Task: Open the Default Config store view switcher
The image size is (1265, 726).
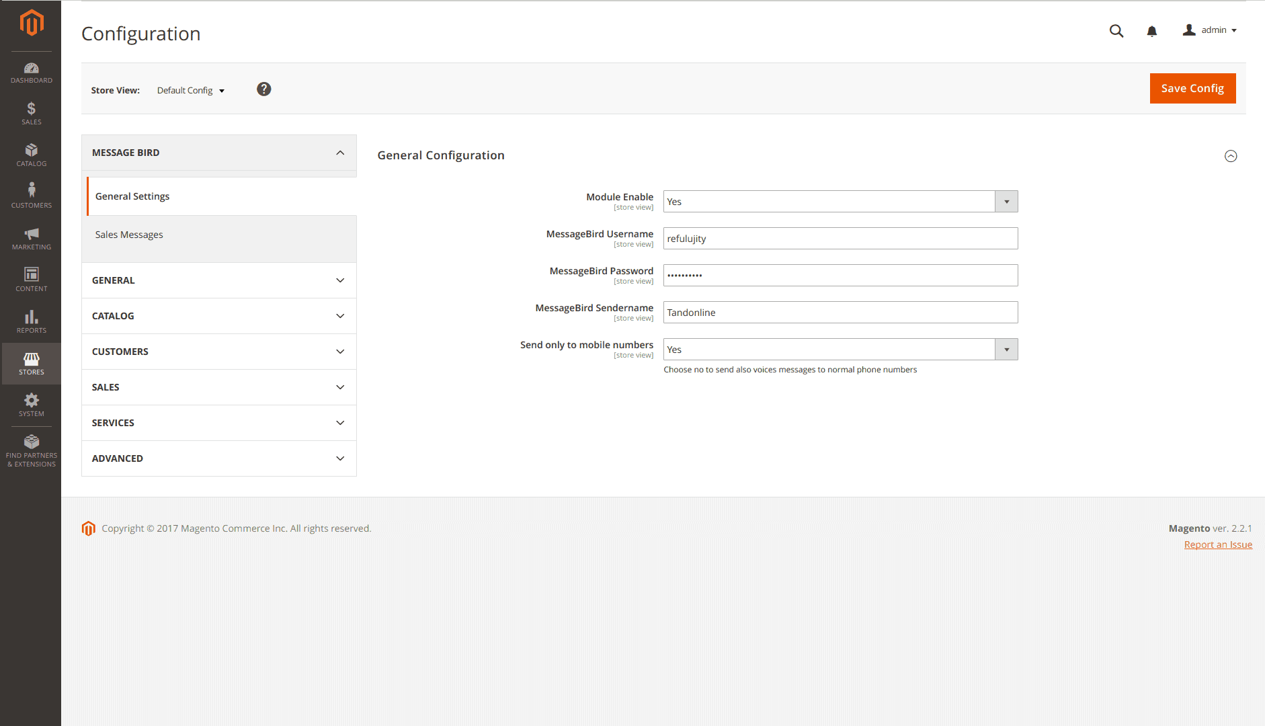Action: (x=191, y=90)
